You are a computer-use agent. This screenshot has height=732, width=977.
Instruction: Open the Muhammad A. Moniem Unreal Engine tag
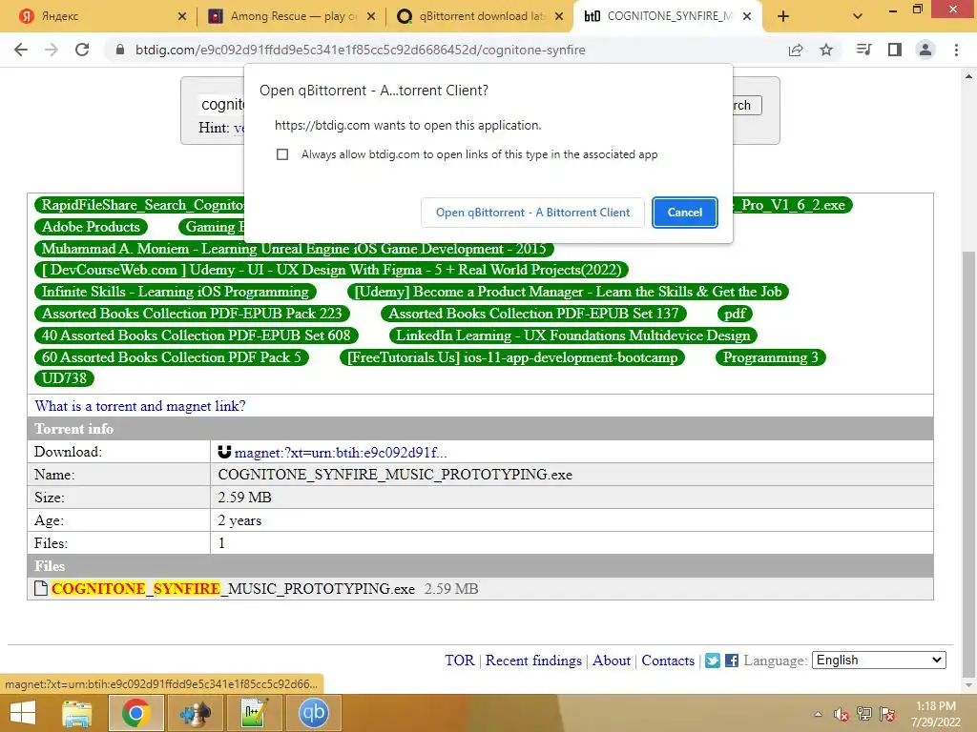tap(294, 249)
